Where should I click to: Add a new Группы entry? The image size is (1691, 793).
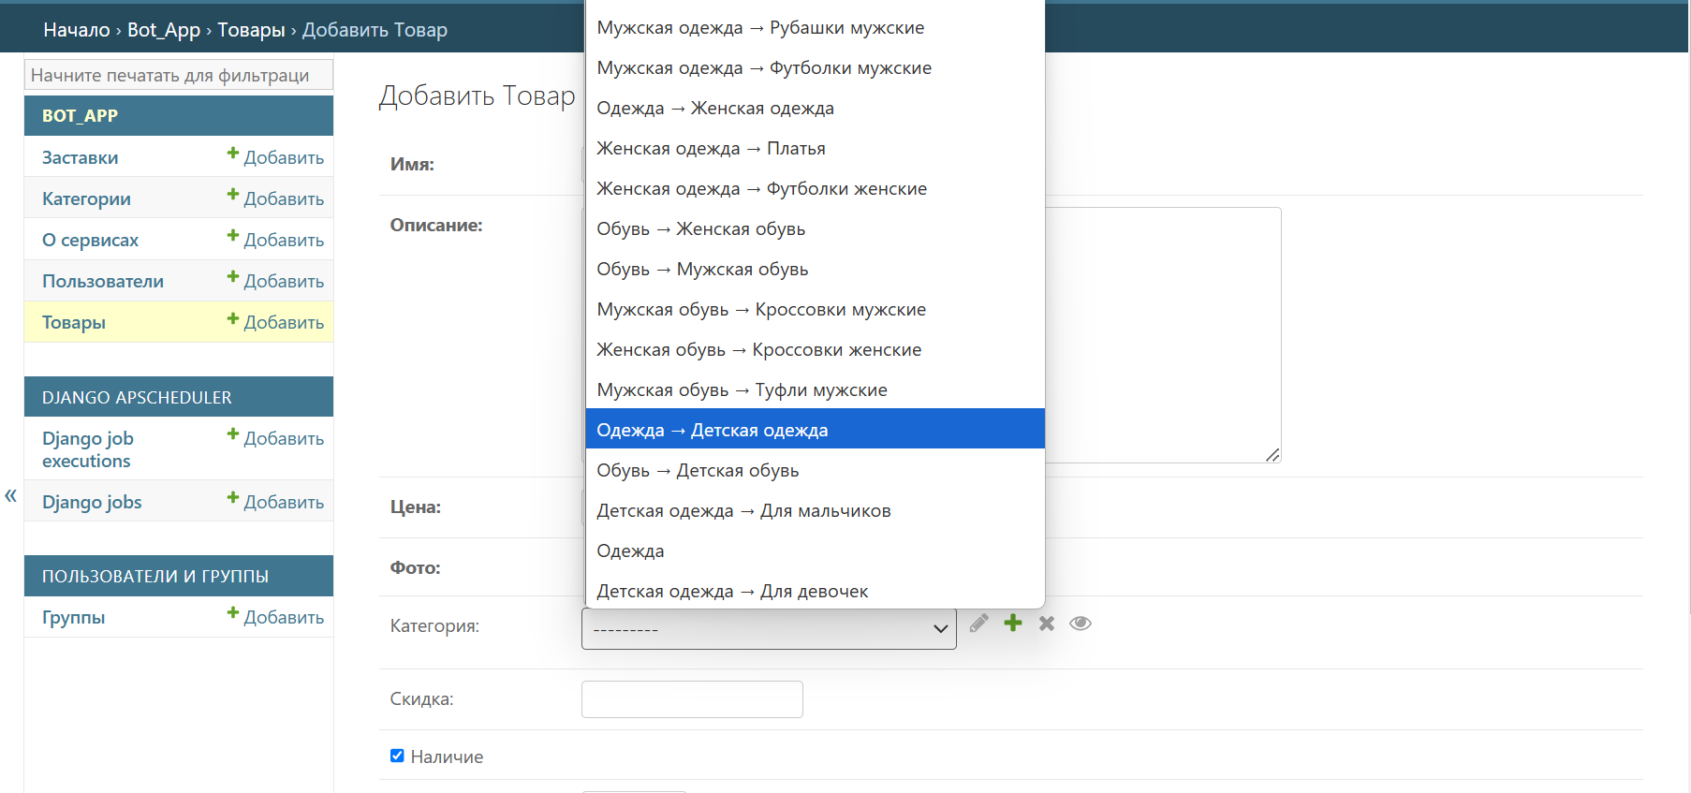(275, 617)
